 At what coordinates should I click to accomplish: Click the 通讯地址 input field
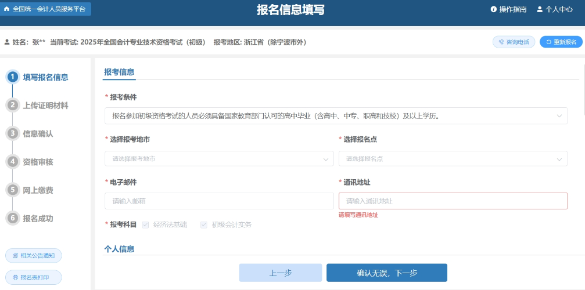453,201
